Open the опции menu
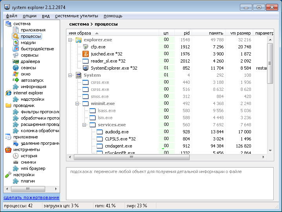 (30, 16)
